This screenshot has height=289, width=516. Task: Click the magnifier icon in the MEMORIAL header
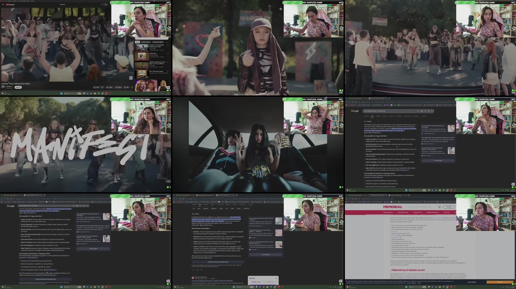click(x=439, y=207)
